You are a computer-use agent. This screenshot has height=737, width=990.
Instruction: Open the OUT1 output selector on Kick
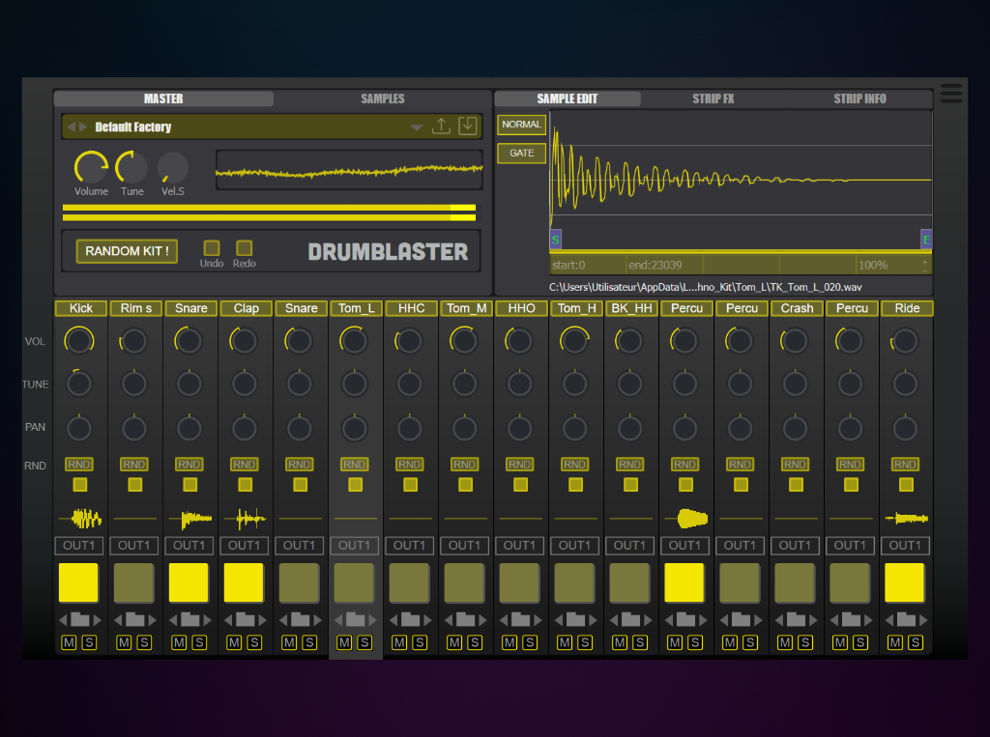[x=78, y=546]
